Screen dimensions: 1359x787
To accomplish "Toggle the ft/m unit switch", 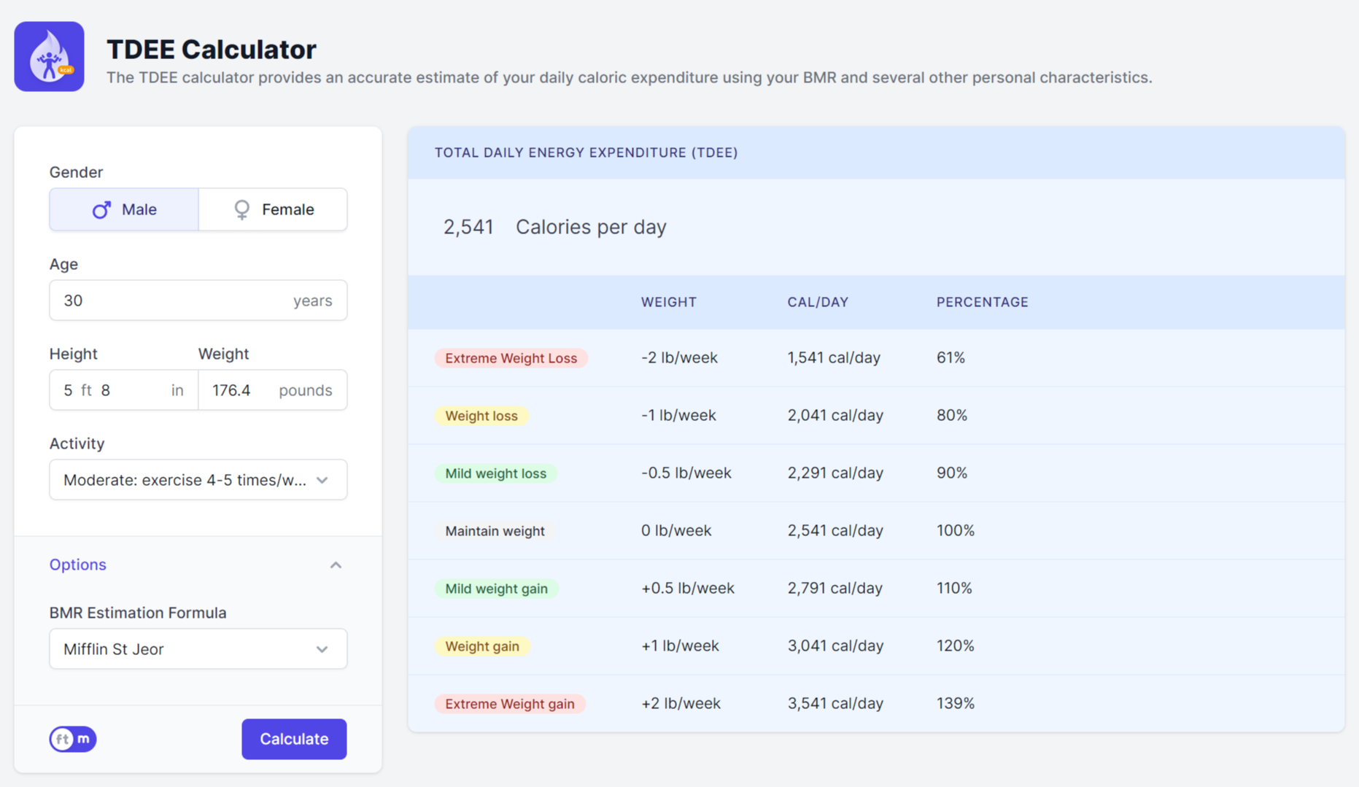I will click(73, 739).
